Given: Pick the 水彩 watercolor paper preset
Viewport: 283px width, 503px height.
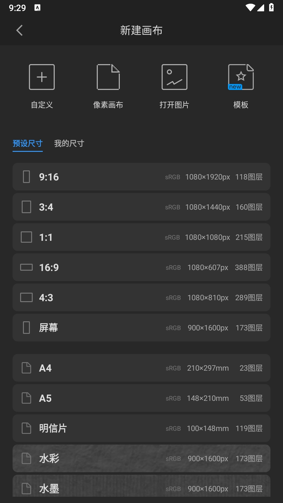Looking at the screenshot, I should (141, 458).
